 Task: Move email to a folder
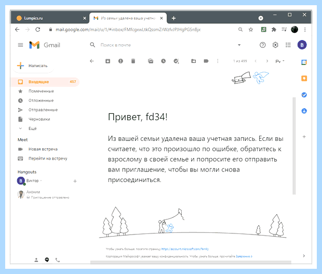[193, 61]
